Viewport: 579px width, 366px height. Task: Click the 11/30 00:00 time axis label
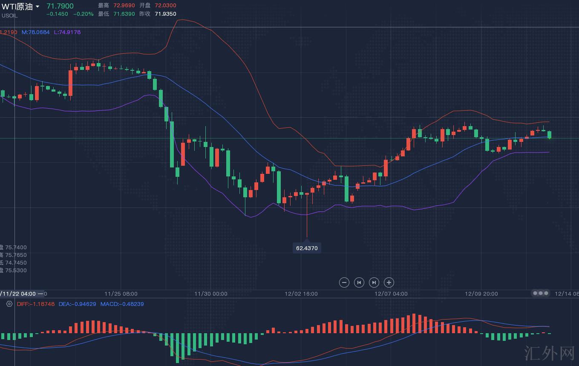[211, 294]
